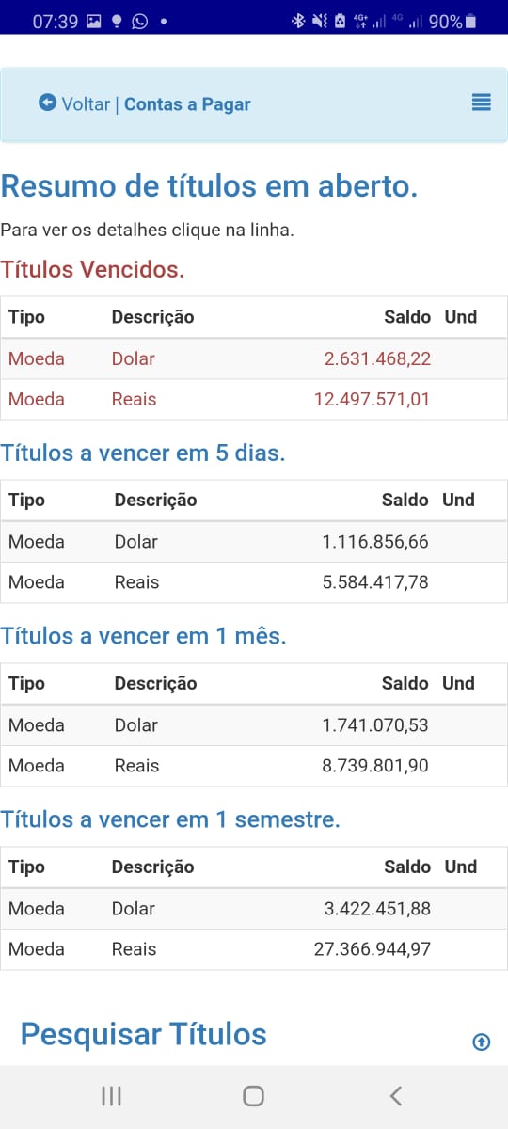The width and height of the screenshot is (508, 1129).
Task: Select 5 dias Dolar row 1.116.856,66
Action: (254, 542)
